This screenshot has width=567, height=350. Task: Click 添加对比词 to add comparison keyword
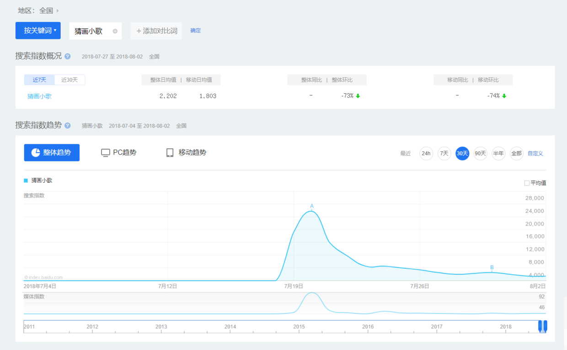coord(156,31)
